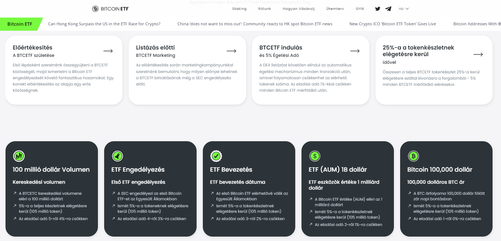The image size is (501, 241).
Task: Select the ETF Engedélyezés title
Action: (138, 170)
